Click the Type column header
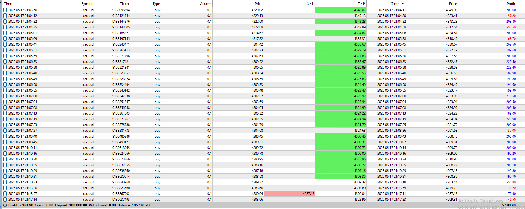The image size is (525, 209). [x=156, y=4]
